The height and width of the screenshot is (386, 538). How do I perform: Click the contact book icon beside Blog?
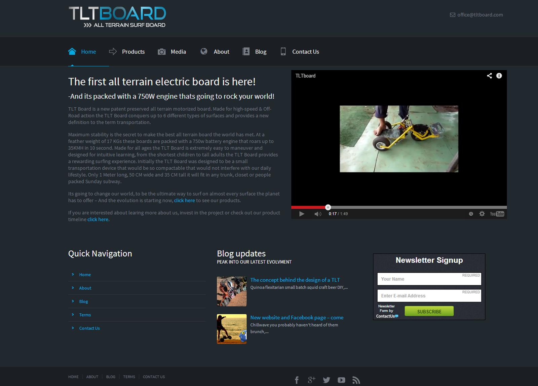tap(246, 51)
